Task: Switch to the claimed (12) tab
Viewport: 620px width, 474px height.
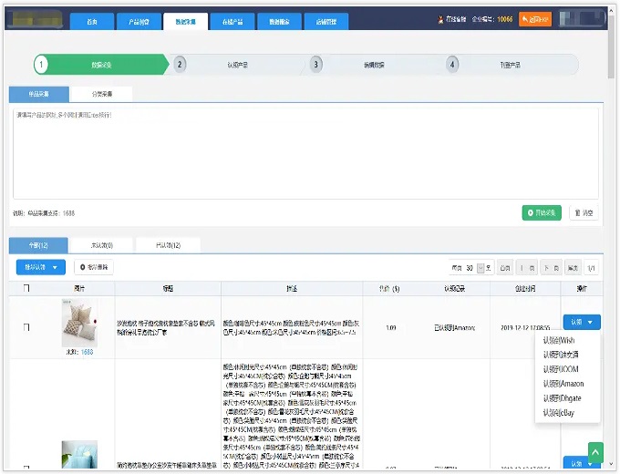Action: 168,244
